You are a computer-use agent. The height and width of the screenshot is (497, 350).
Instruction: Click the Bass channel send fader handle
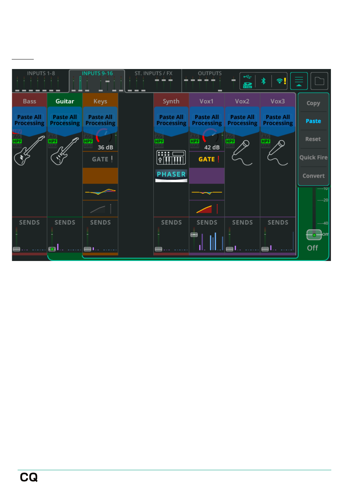coord(17,249)
